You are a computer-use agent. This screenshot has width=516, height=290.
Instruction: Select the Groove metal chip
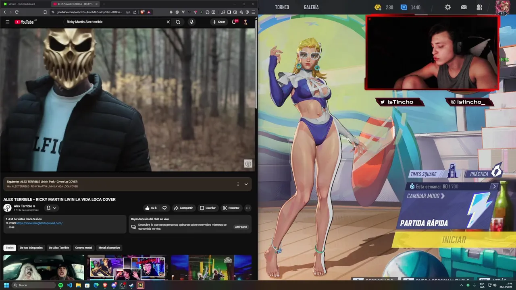click(x=83, y=248)
